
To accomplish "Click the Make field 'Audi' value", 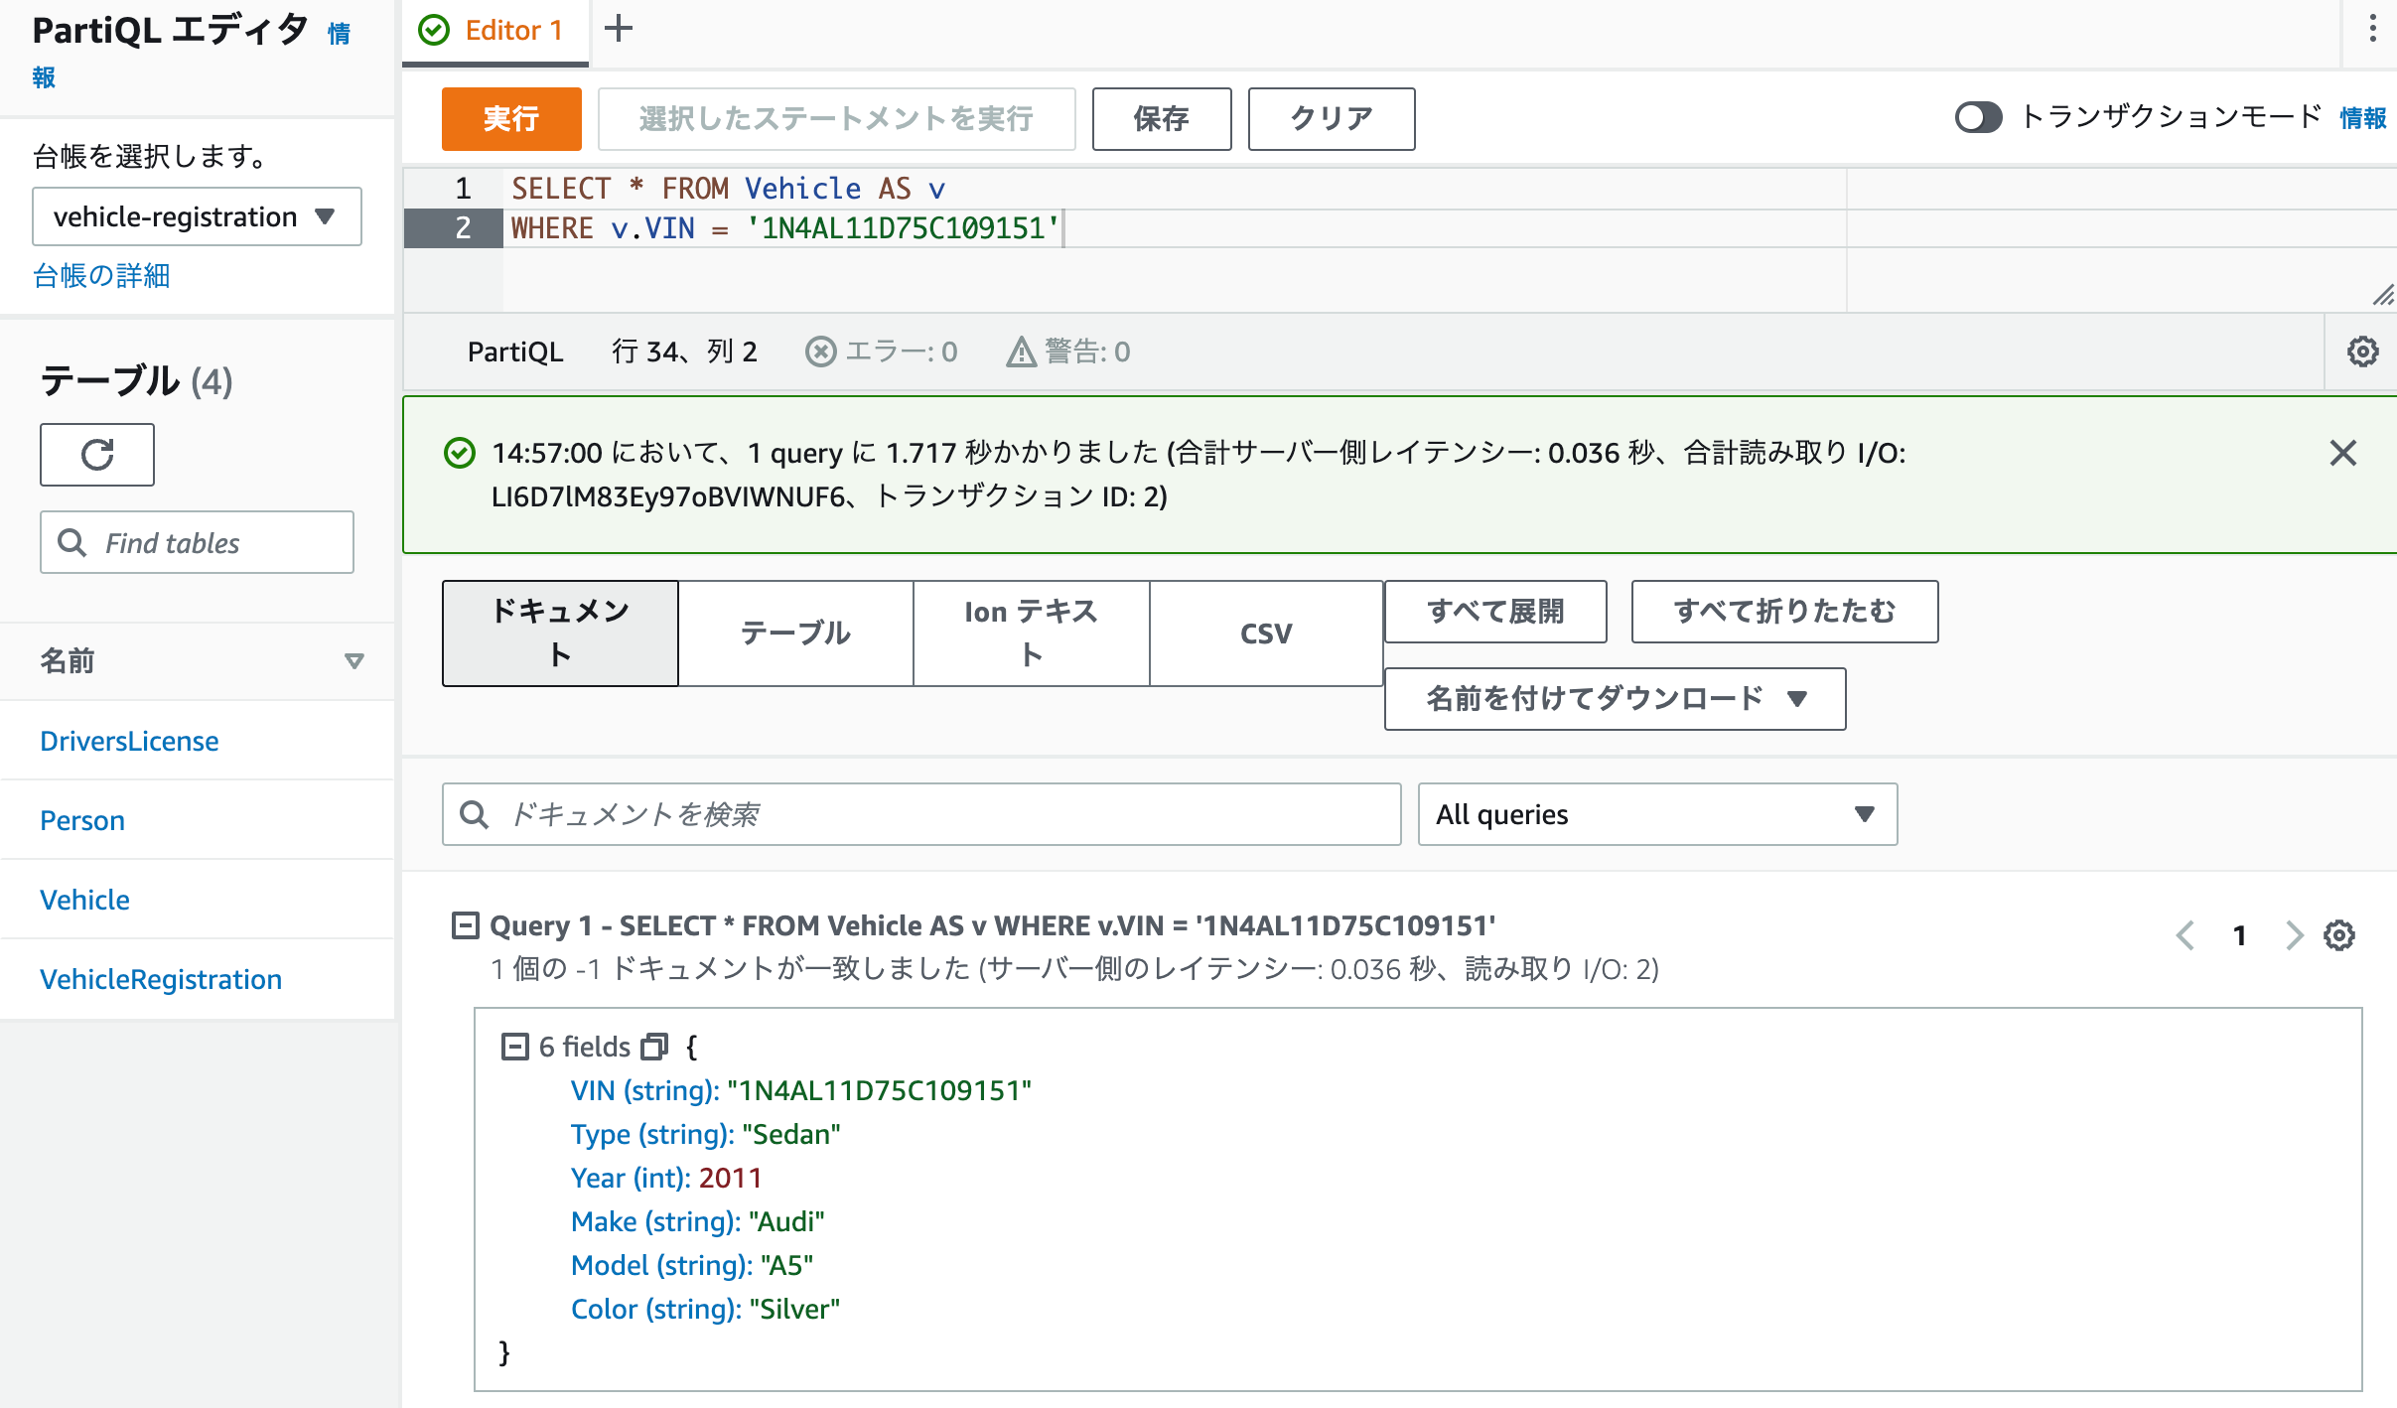I will 786,1221.
